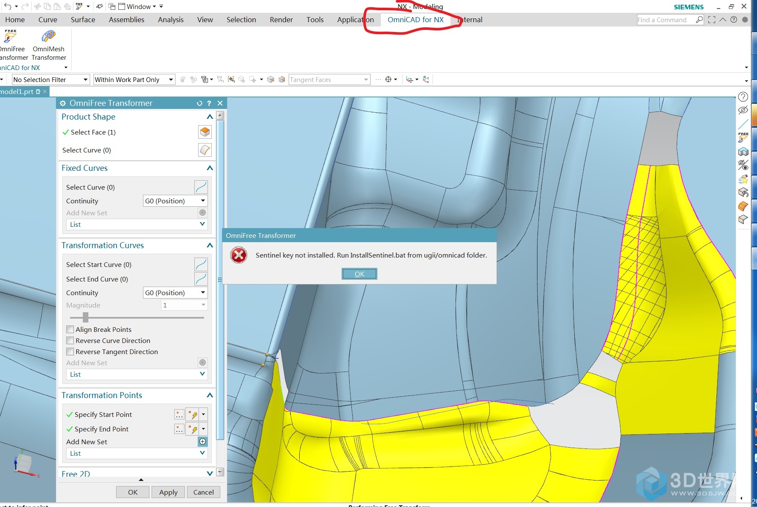The height and width of the screenshot is (507, 757).
Task: Click the Find a Command input field
Action: click(x=666, y=20)
